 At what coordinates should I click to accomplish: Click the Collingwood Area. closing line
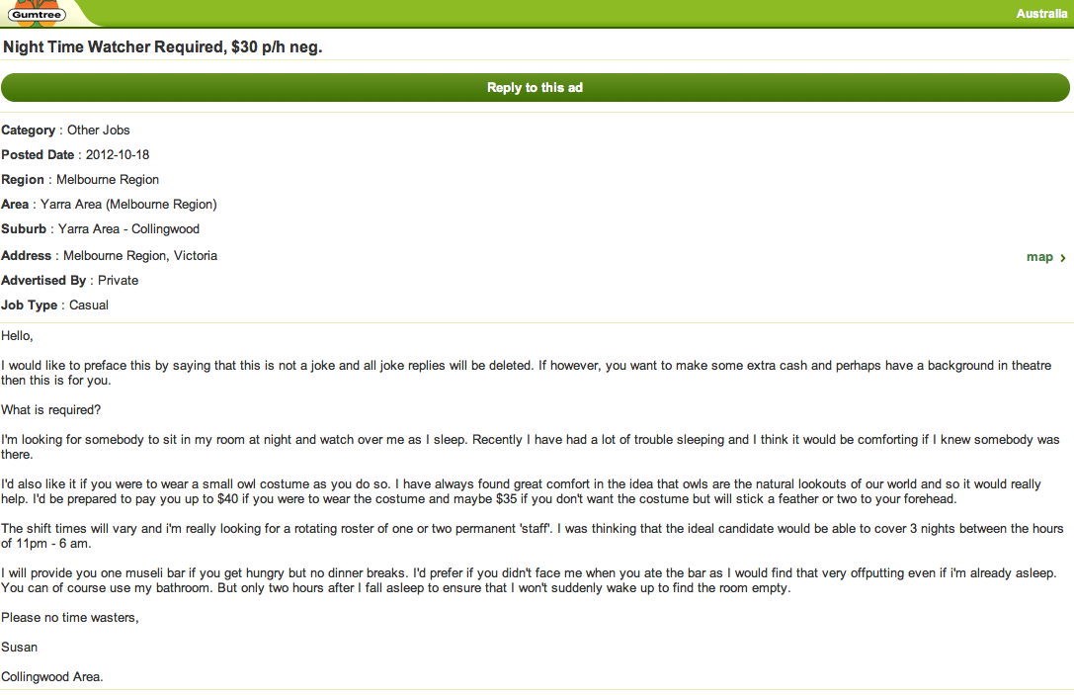pyautogui.click(x=52, y=677)
